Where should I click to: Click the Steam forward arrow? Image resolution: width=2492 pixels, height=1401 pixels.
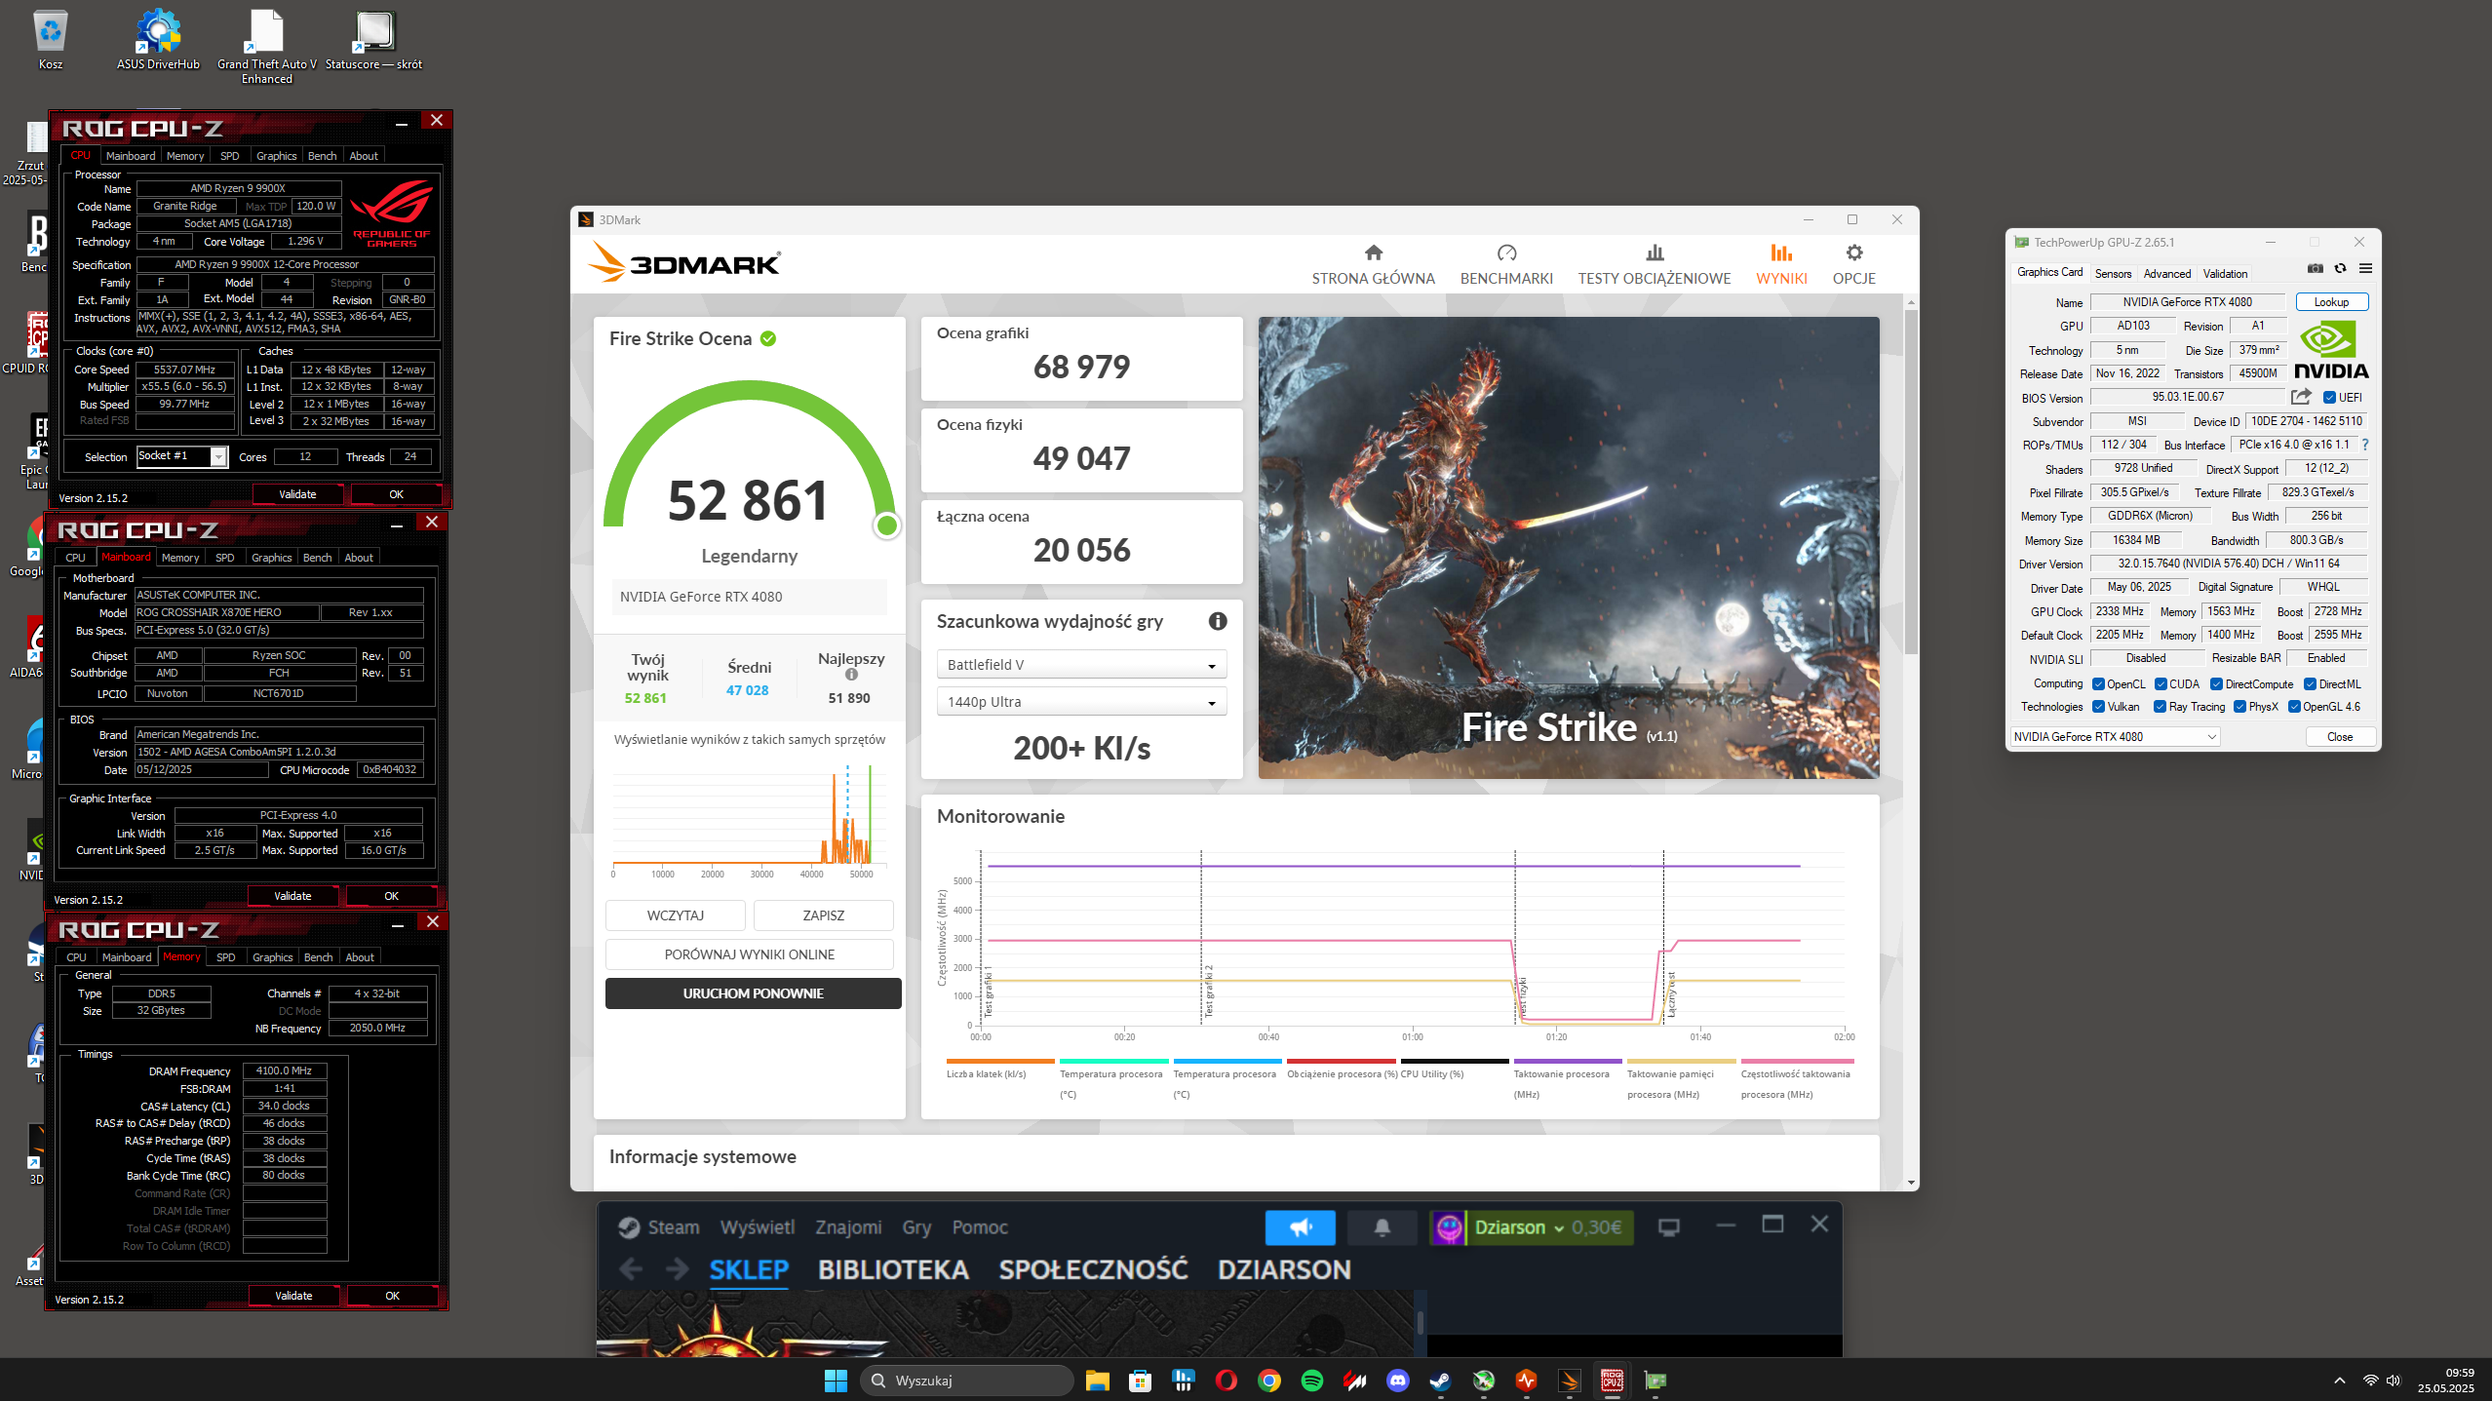click(x=677, y=1269)
